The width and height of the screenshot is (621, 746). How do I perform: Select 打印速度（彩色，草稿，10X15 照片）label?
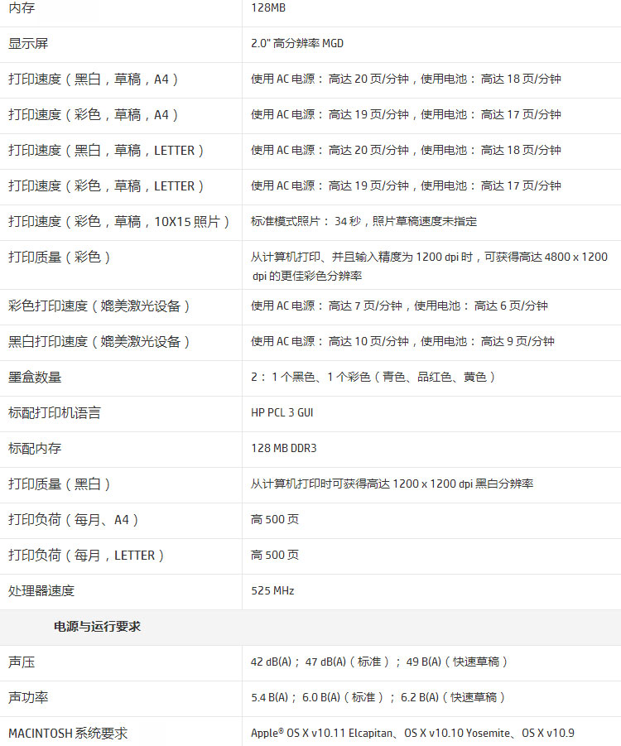(x=119, y=222)
